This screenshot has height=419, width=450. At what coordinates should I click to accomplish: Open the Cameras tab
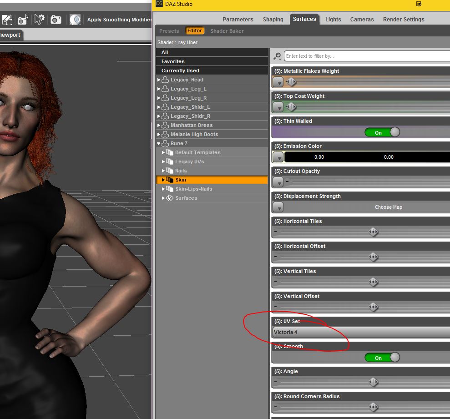(362, 20)
